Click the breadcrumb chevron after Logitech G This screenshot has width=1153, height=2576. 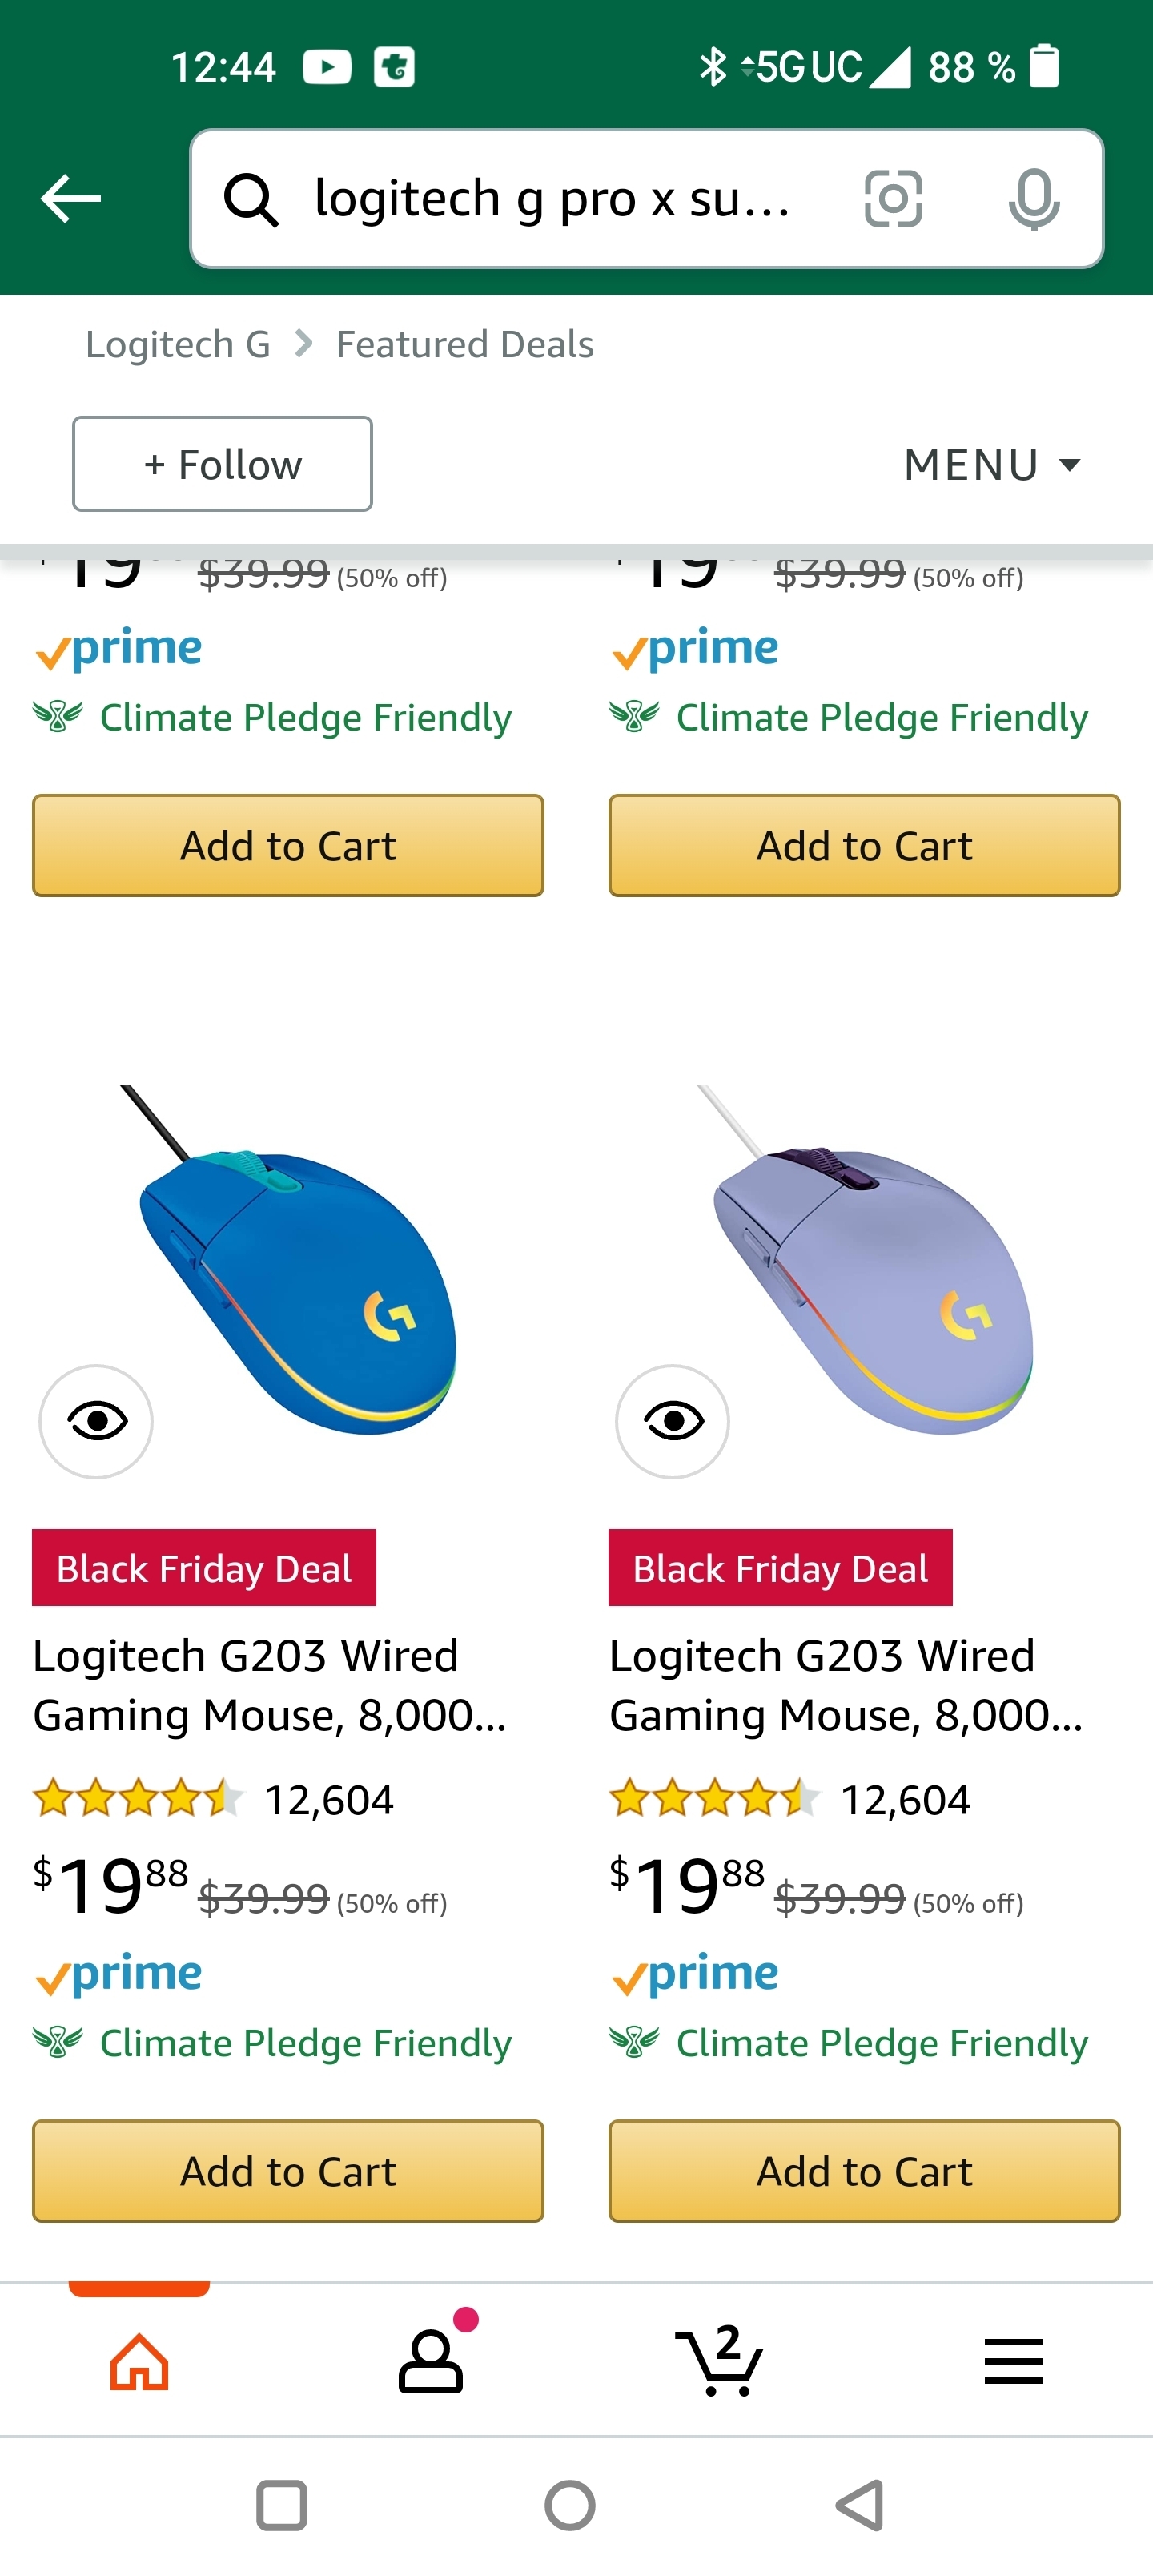coord(304,344)
